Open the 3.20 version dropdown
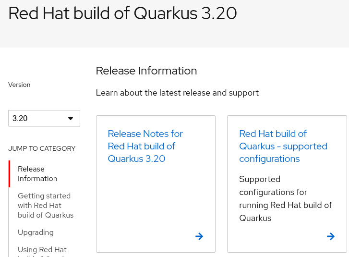349x257 pixels. coord(44,118)
